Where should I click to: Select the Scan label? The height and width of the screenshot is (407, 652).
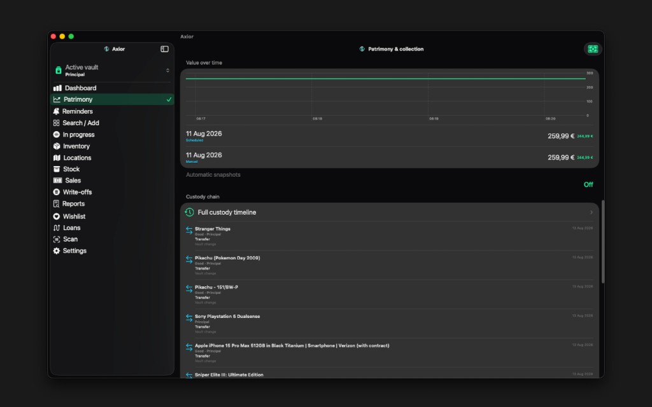pyautogui.click(x=70, y=239)
